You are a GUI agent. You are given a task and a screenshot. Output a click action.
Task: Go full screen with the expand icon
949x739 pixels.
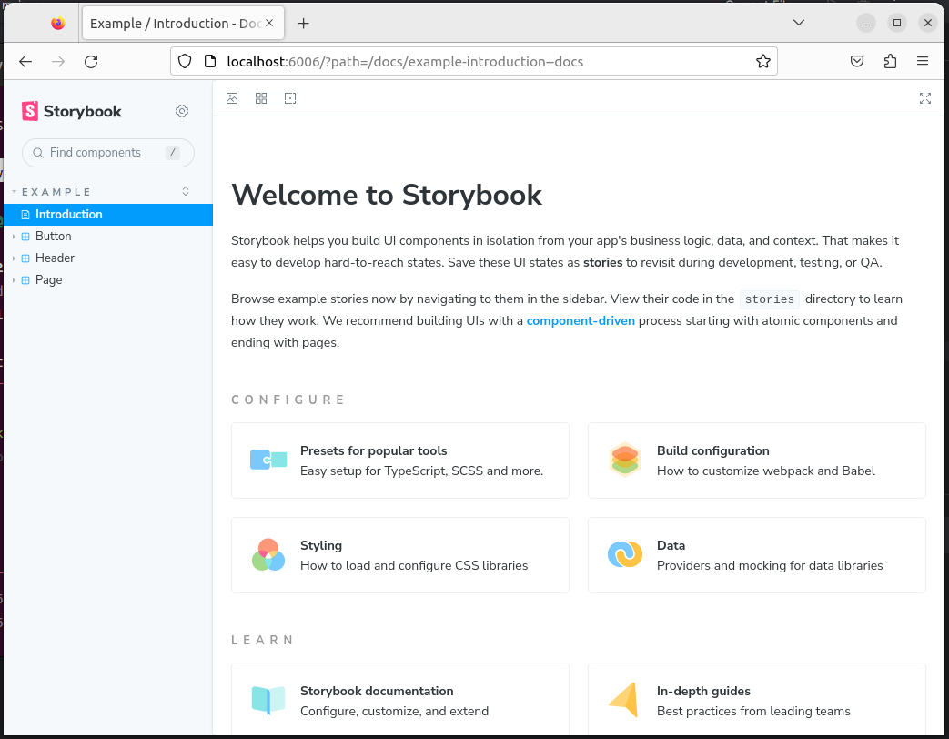(x=924, y=98)
